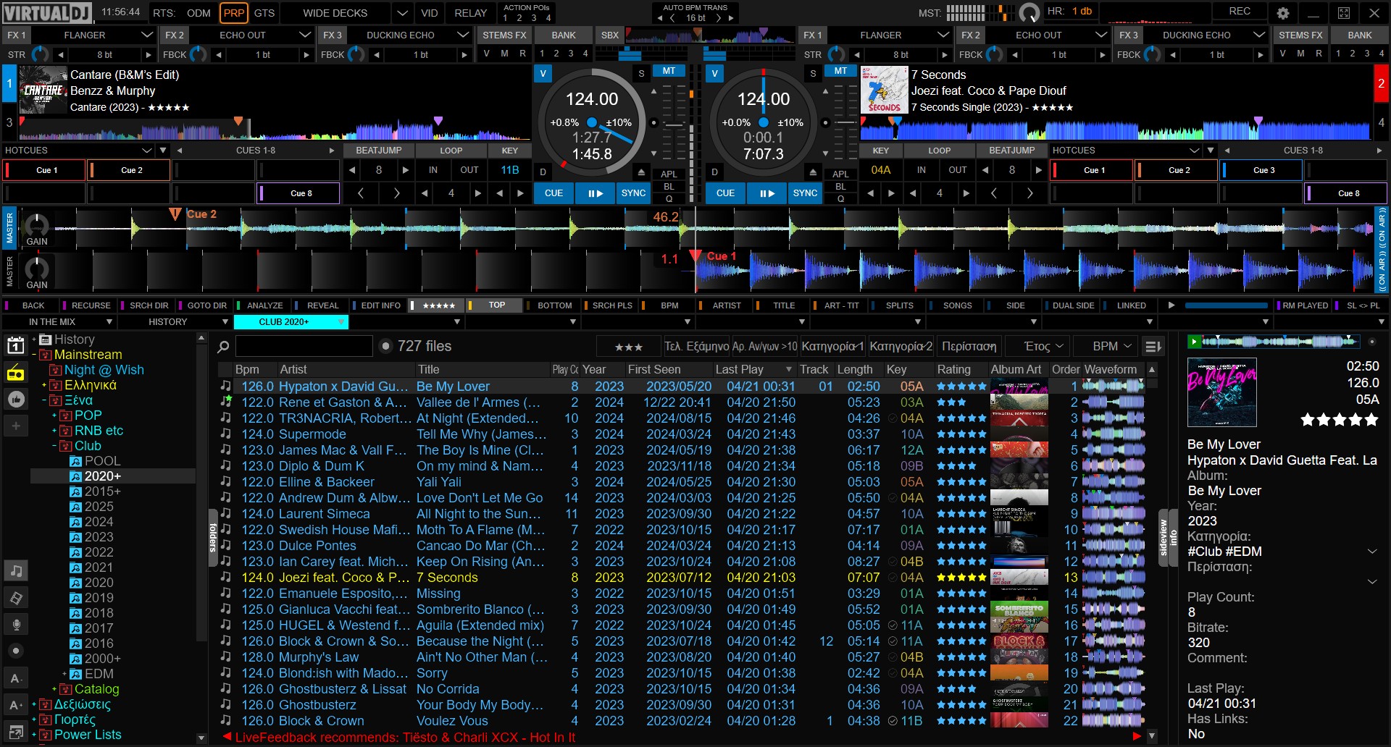Select the 7 Seconds track in the file list
The height and width of the screenshot is (747, 1391).
click(446, 578)
